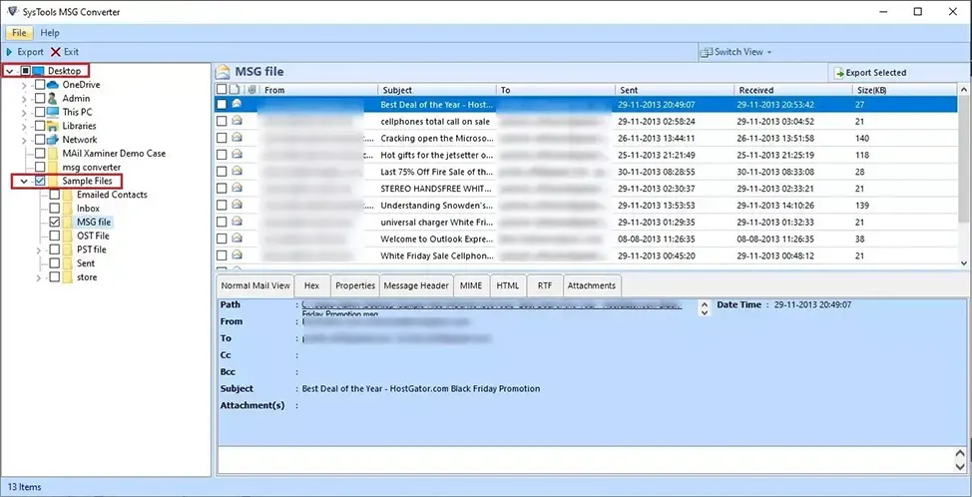The width and height of the screenshot is (972, 497).
Task: Tick the select-all checkbox in list header
Action: (x=222, y=90)
